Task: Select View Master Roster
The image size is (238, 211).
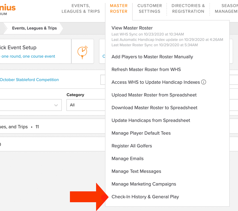Action: (132, 28)
